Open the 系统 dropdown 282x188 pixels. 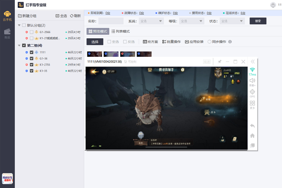coord(151,21)
